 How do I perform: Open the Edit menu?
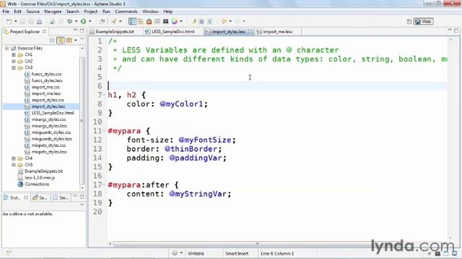pyautogui.click(x=17, y=12)
